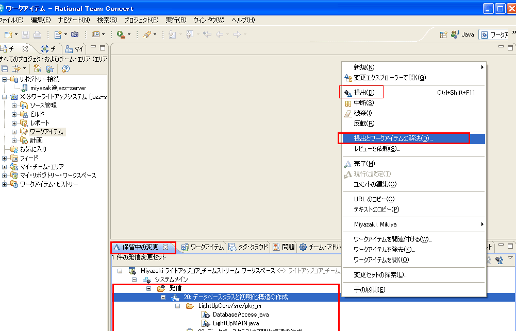Click the お気に入り favorites folder icon

pyautogui.click(x=14, y=149)
